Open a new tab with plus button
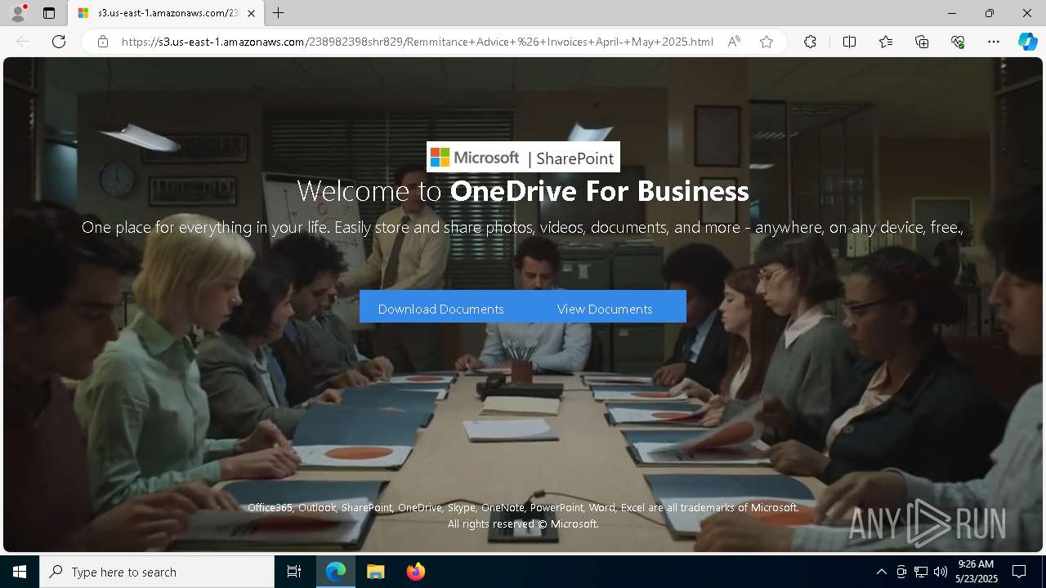This screenshot has width=1046, height=588. 279,13
